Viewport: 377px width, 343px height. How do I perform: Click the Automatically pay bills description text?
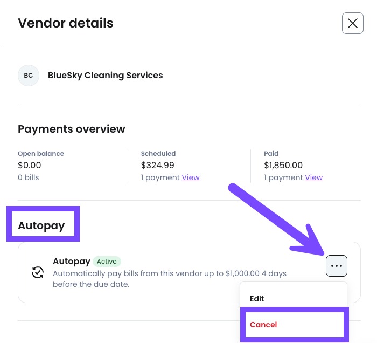[170, 279]
